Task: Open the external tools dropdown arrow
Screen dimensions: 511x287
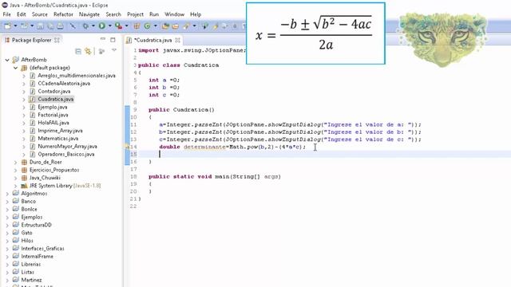Action: [x=126, y=26]
